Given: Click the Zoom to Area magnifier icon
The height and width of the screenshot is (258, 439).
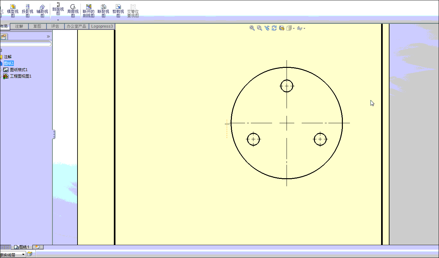Looking at the screenshot, I should [260, 28].
